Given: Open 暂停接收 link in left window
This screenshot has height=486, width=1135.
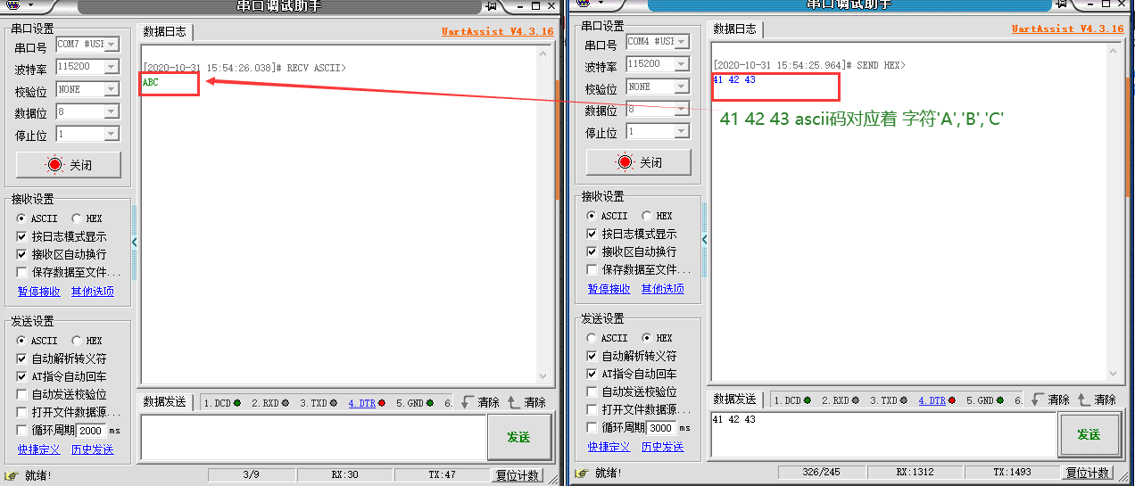Looking at the screenshot, I should tap(38, 292).
